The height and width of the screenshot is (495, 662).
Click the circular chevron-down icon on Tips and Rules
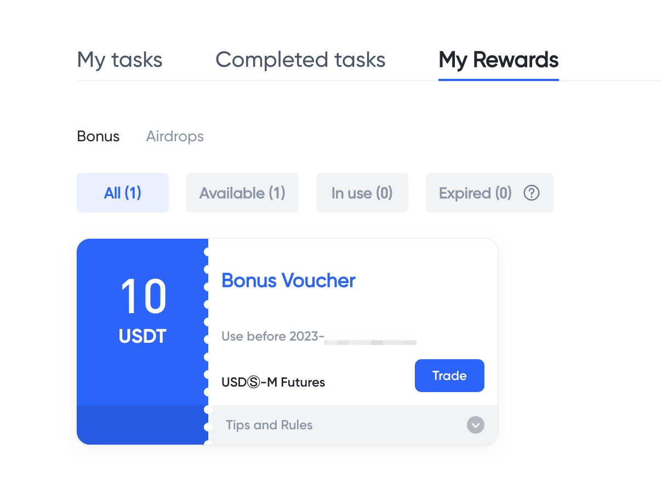click(476, 425)
